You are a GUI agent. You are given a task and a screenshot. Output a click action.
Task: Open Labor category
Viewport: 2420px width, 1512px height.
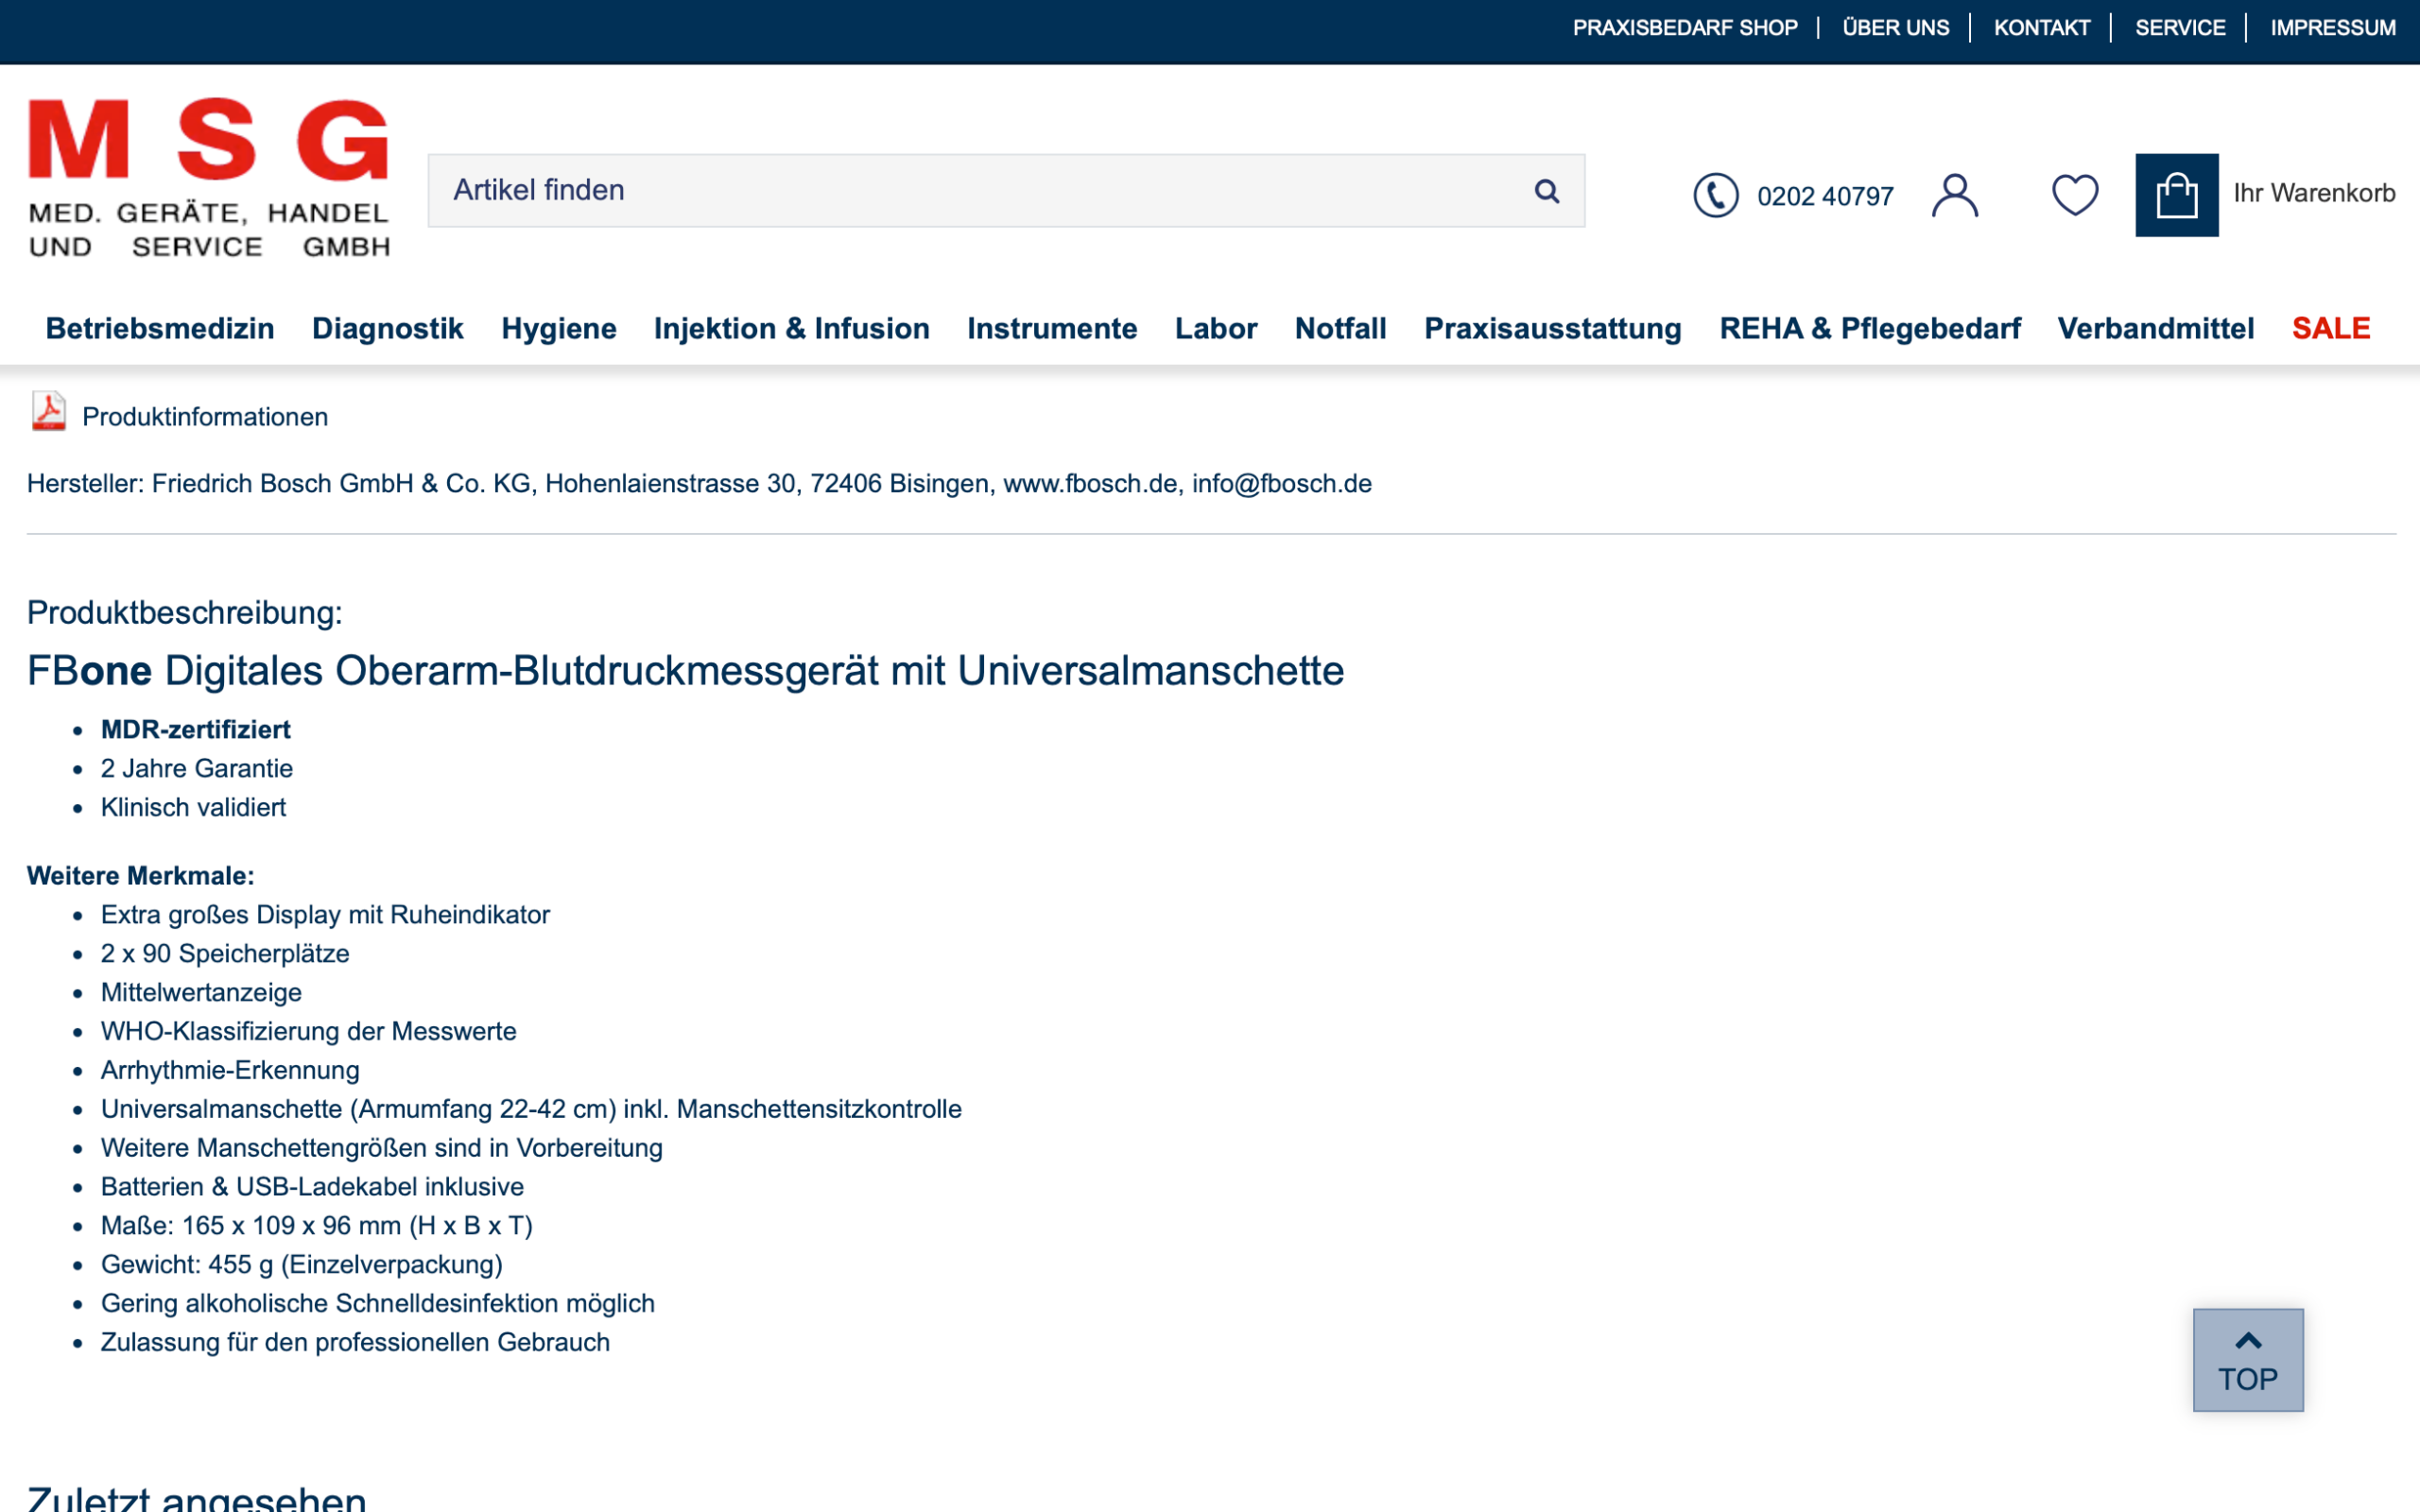[x=1216, y=329]
